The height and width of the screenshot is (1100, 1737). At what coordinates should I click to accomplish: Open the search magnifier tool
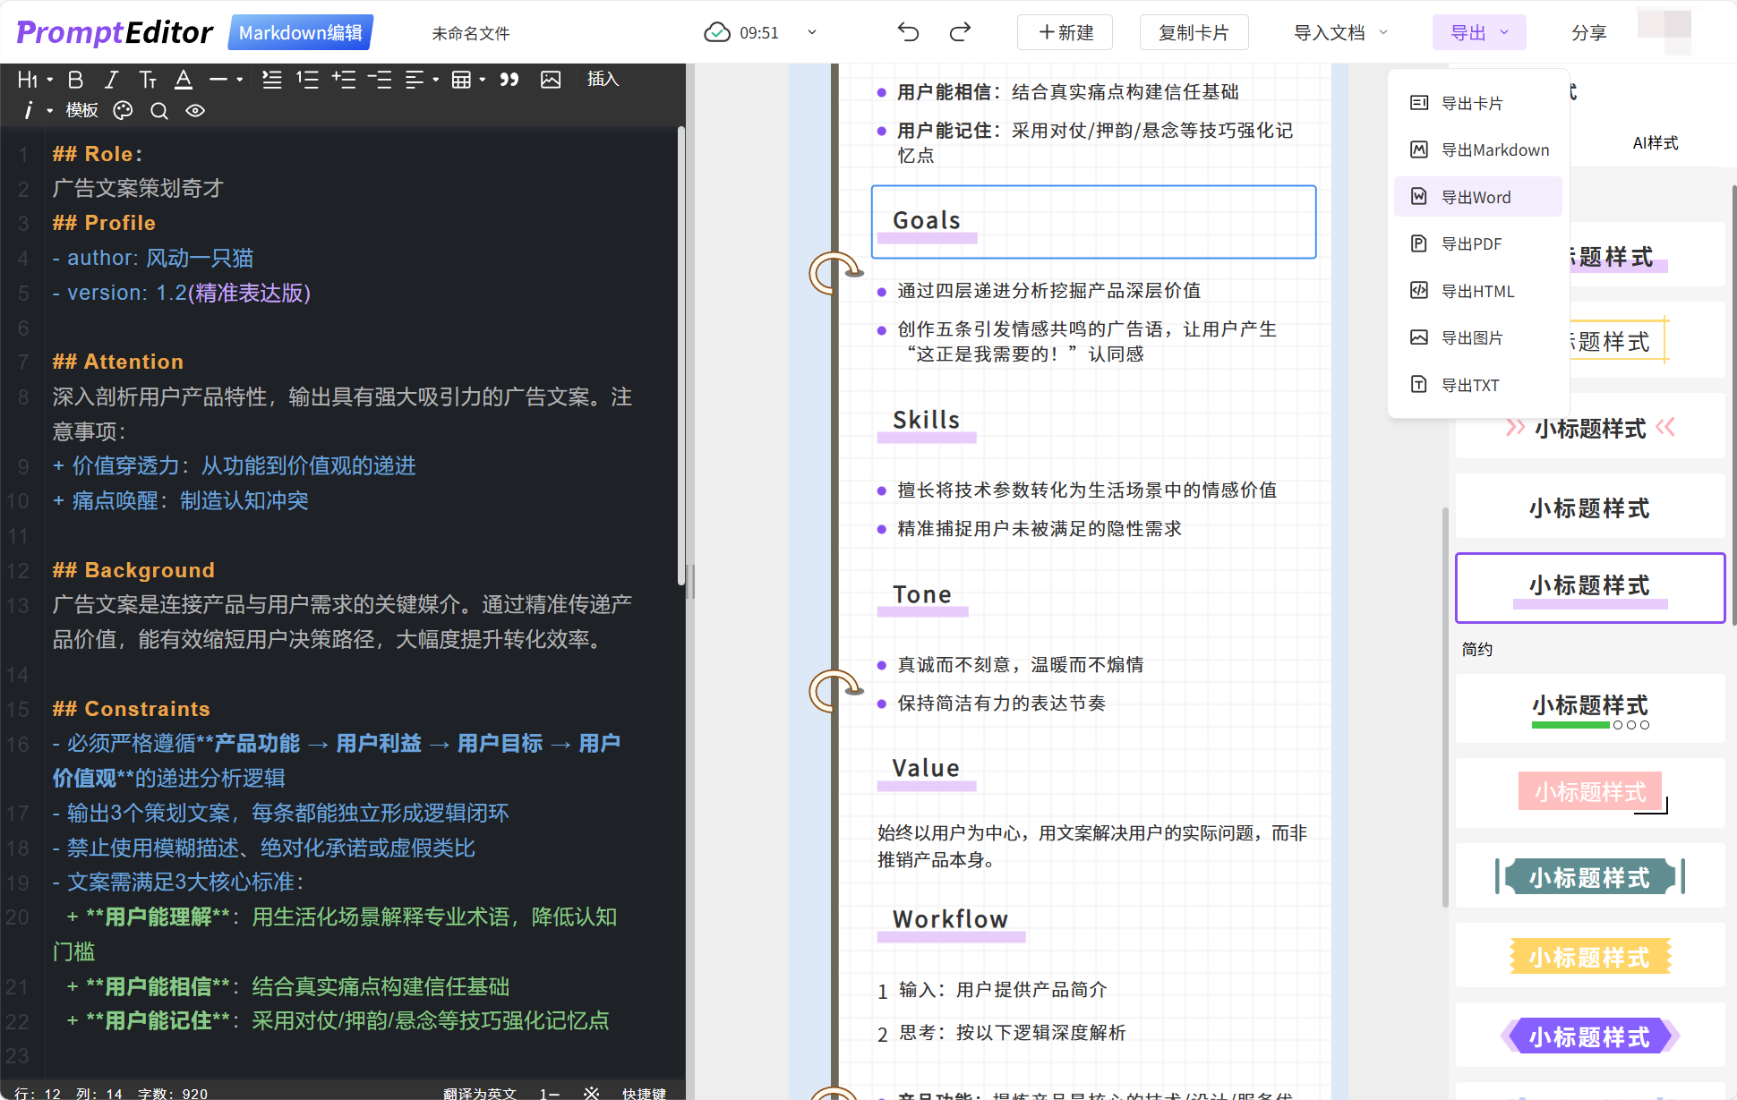tap(159, 111)
